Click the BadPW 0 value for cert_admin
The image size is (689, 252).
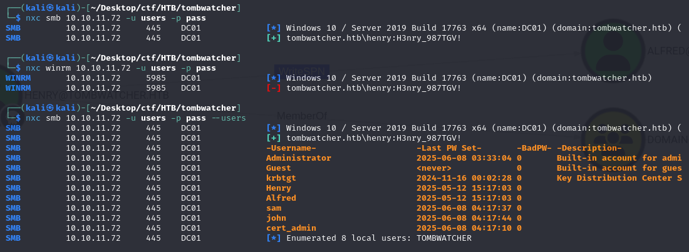[x=519, y=228]
